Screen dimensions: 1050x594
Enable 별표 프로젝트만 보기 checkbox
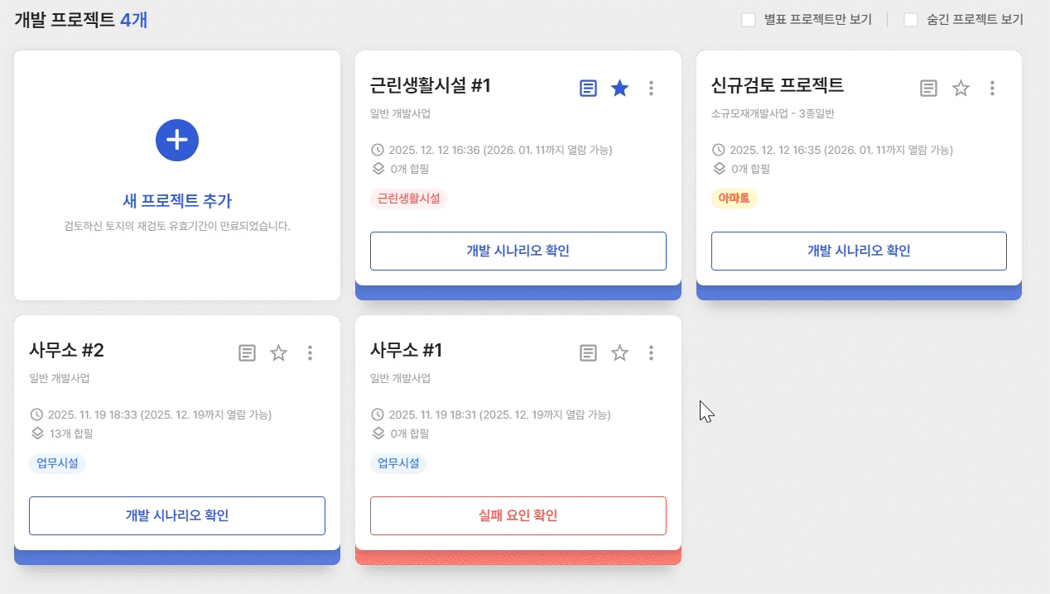pyautogui.click(x=749, y=20)
